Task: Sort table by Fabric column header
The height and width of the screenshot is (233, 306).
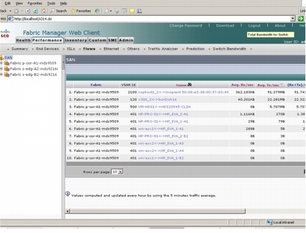Action: [x=96, y=85]
